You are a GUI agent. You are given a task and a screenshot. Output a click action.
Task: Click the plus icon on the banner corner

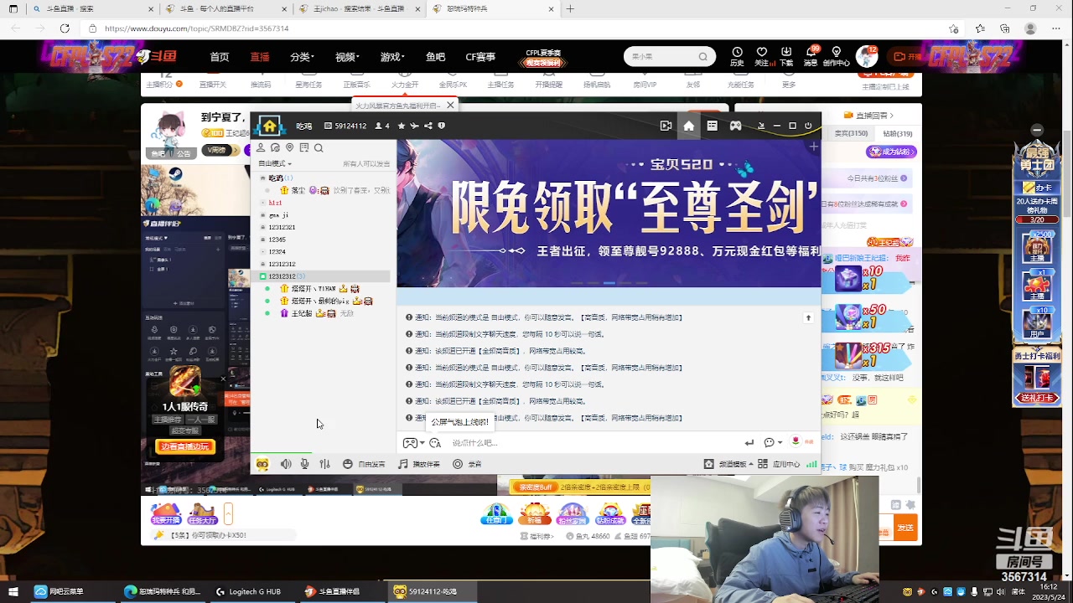[x=813, y=147]
